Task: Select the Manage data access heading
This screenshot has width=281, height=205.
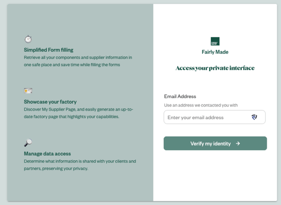Action: click(47, 154)
